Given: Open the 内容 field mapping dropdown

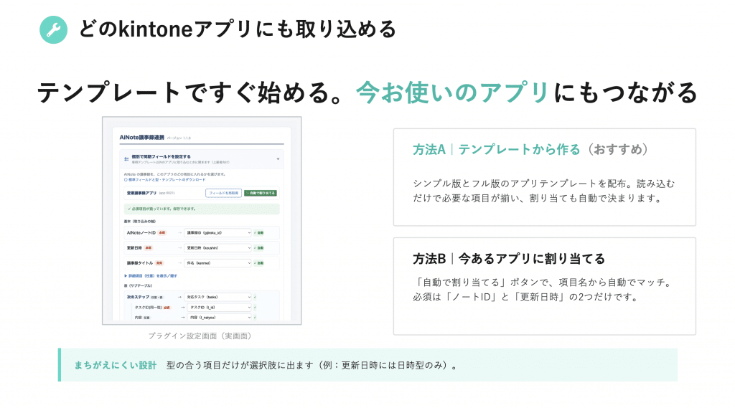Looking at the screenshot, I should point(220,318).
